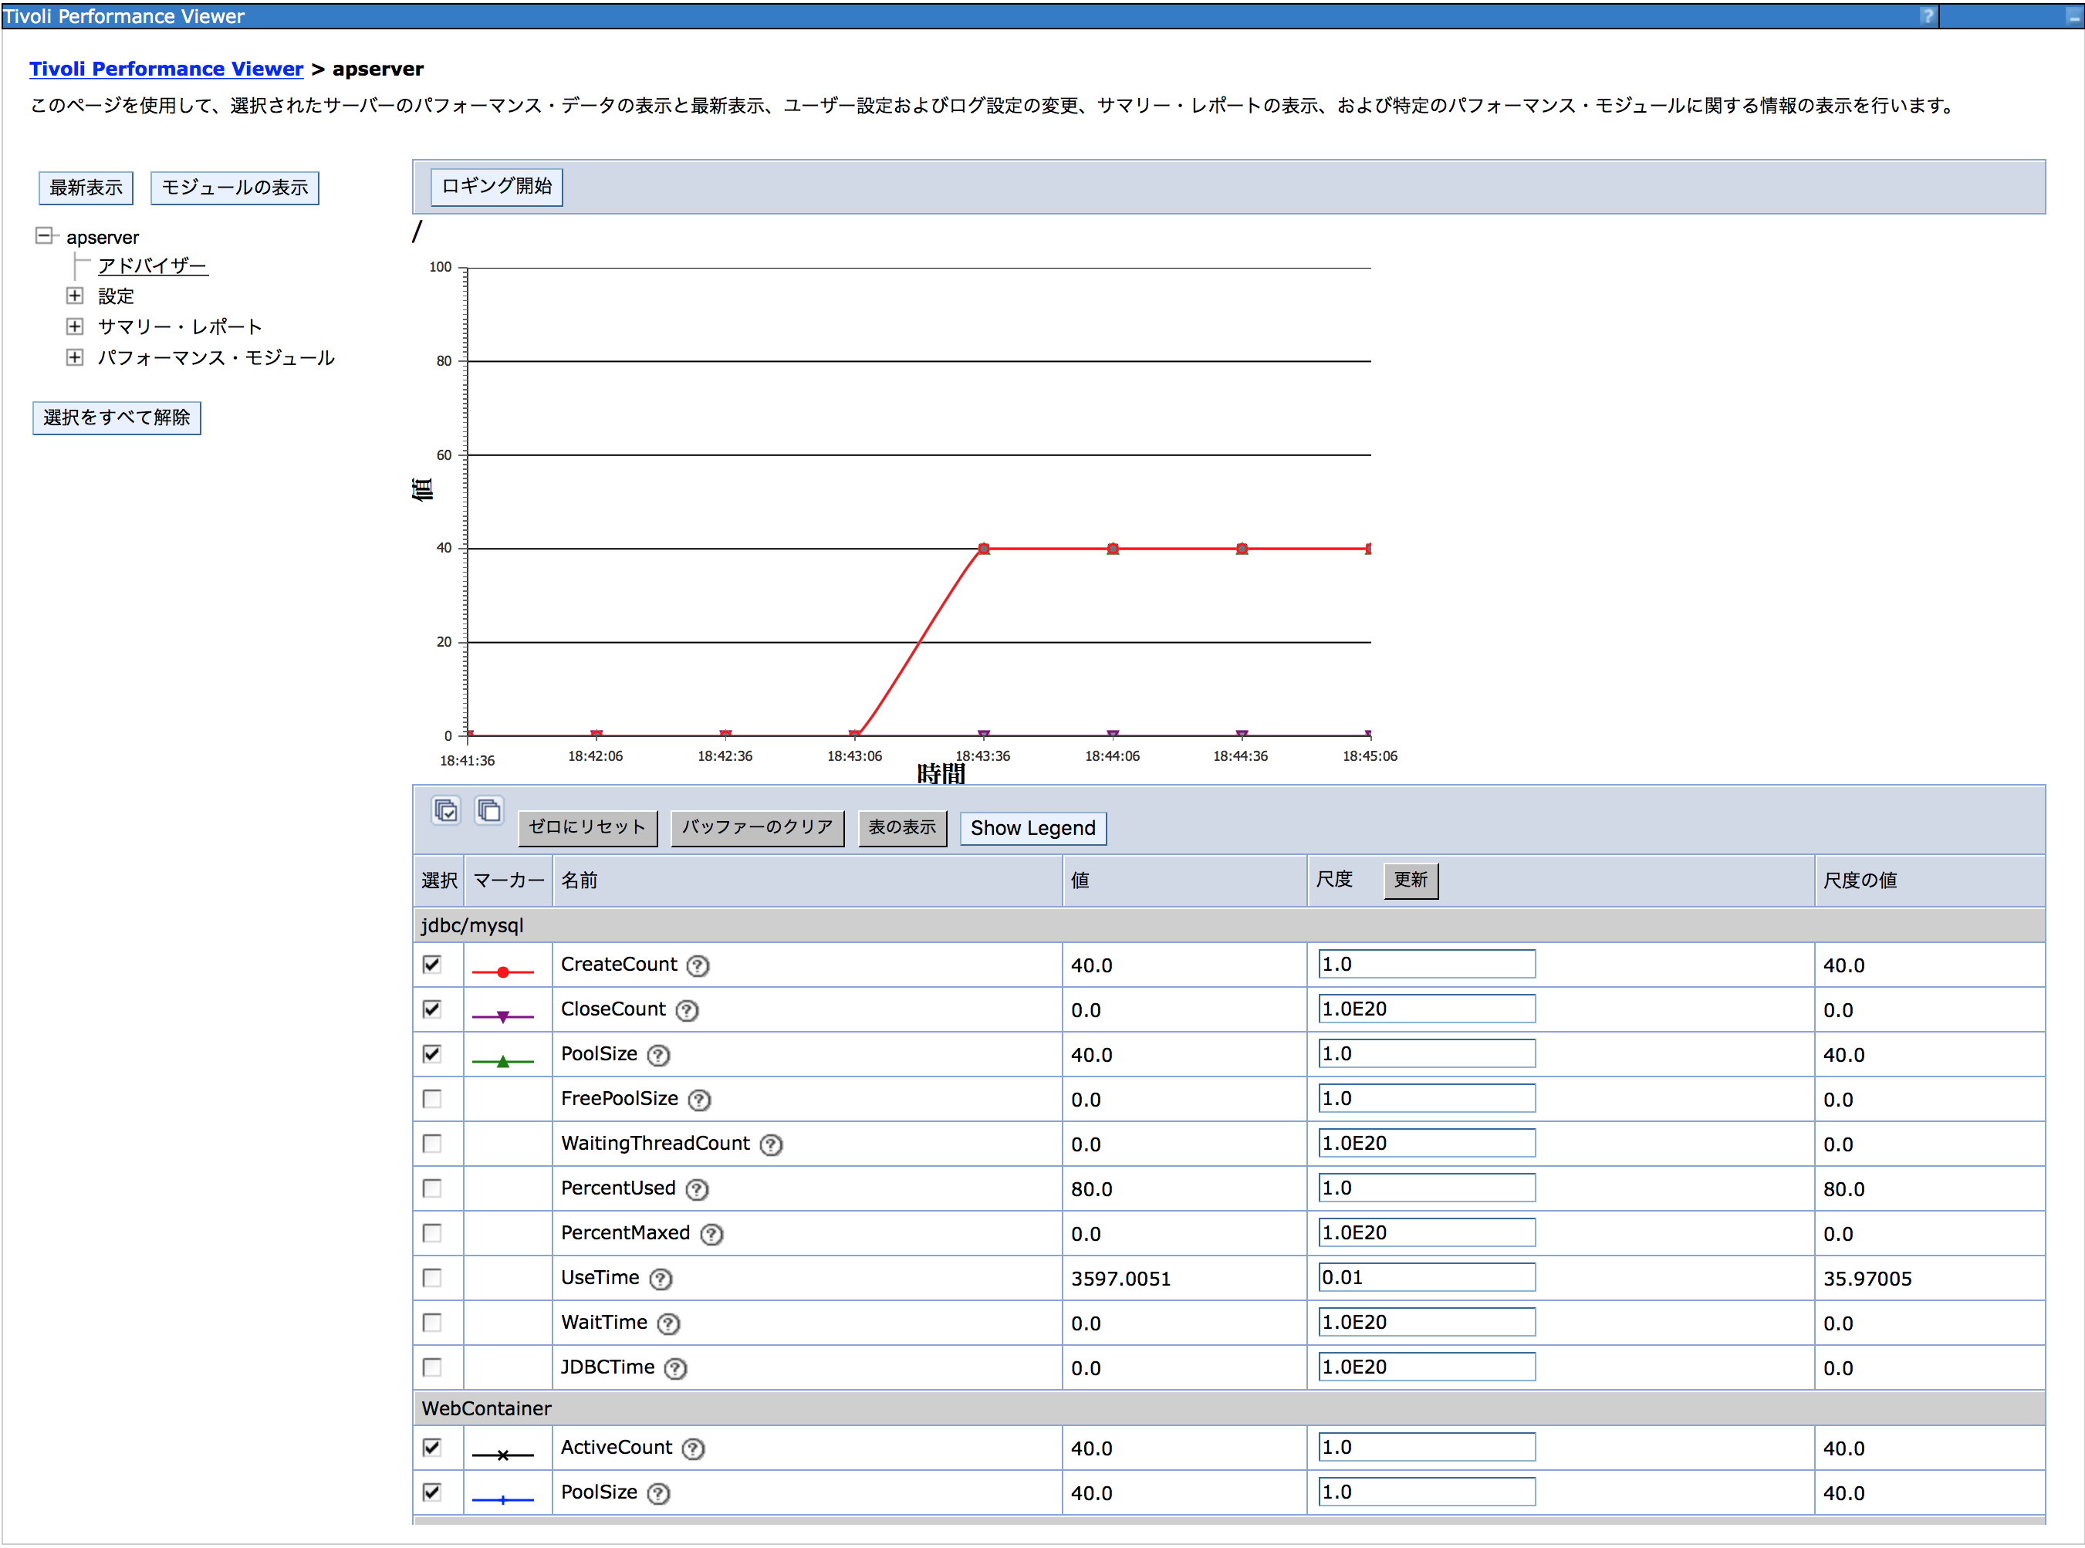Open help for PercentUsed metric
Screen dimensions: 2085x1548
point(696,1190)
